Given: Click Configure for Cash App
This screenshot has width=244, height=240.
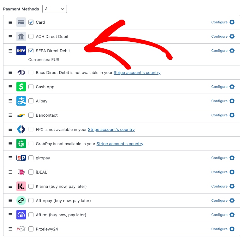Looking at the screenshot, I should click(x=219, y=87).
